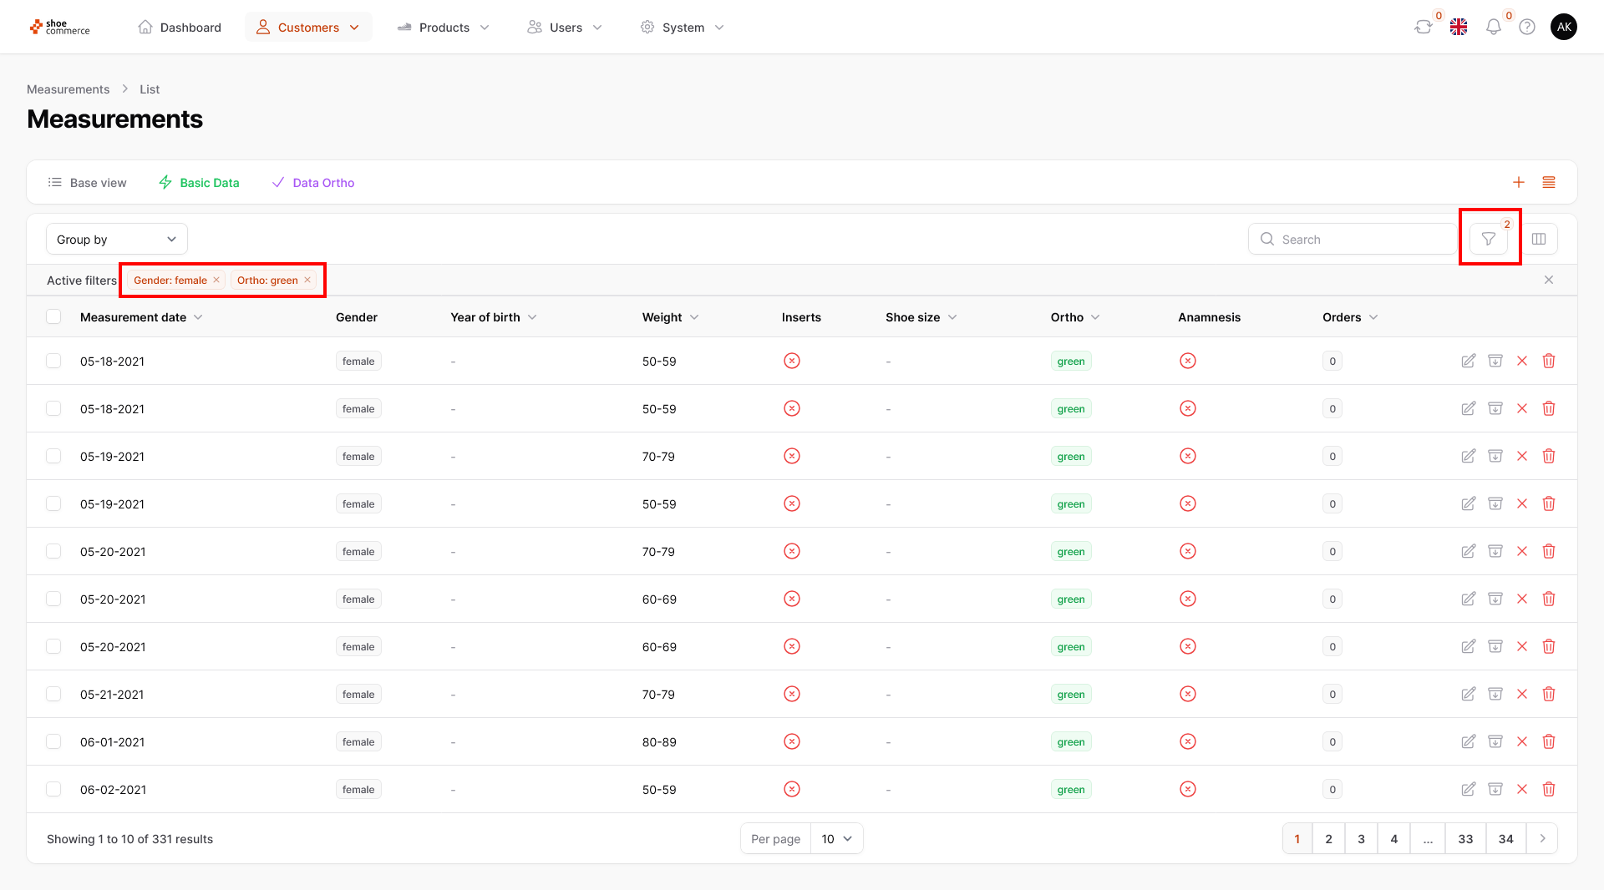This screenshot has height=890, width=1604.
Task: Delete the 06-02-2021 measurement with trash icon
Action: (x=1548, y=790)
